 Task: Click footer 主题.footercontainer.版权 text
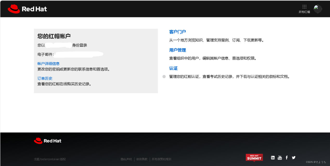50,159
